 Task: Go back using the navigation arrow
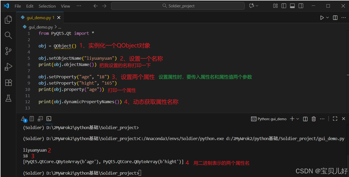[x=96, y=6]
